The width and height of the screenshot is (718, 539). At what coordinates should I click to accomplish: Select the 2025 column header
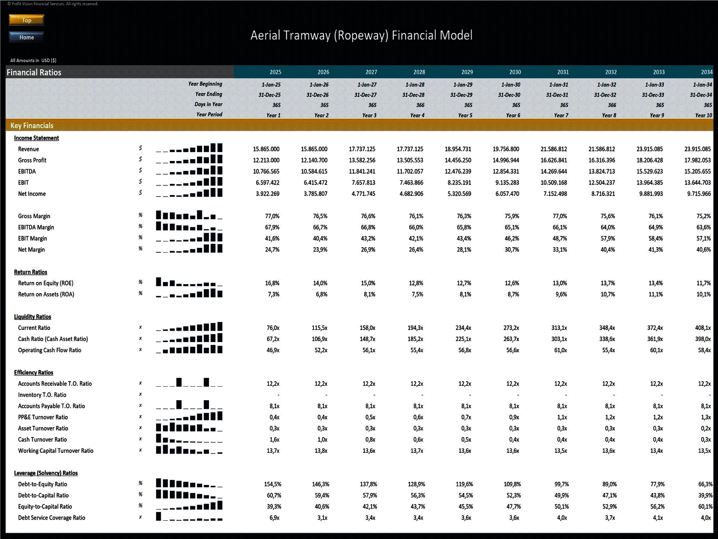(x=275, y=72)
